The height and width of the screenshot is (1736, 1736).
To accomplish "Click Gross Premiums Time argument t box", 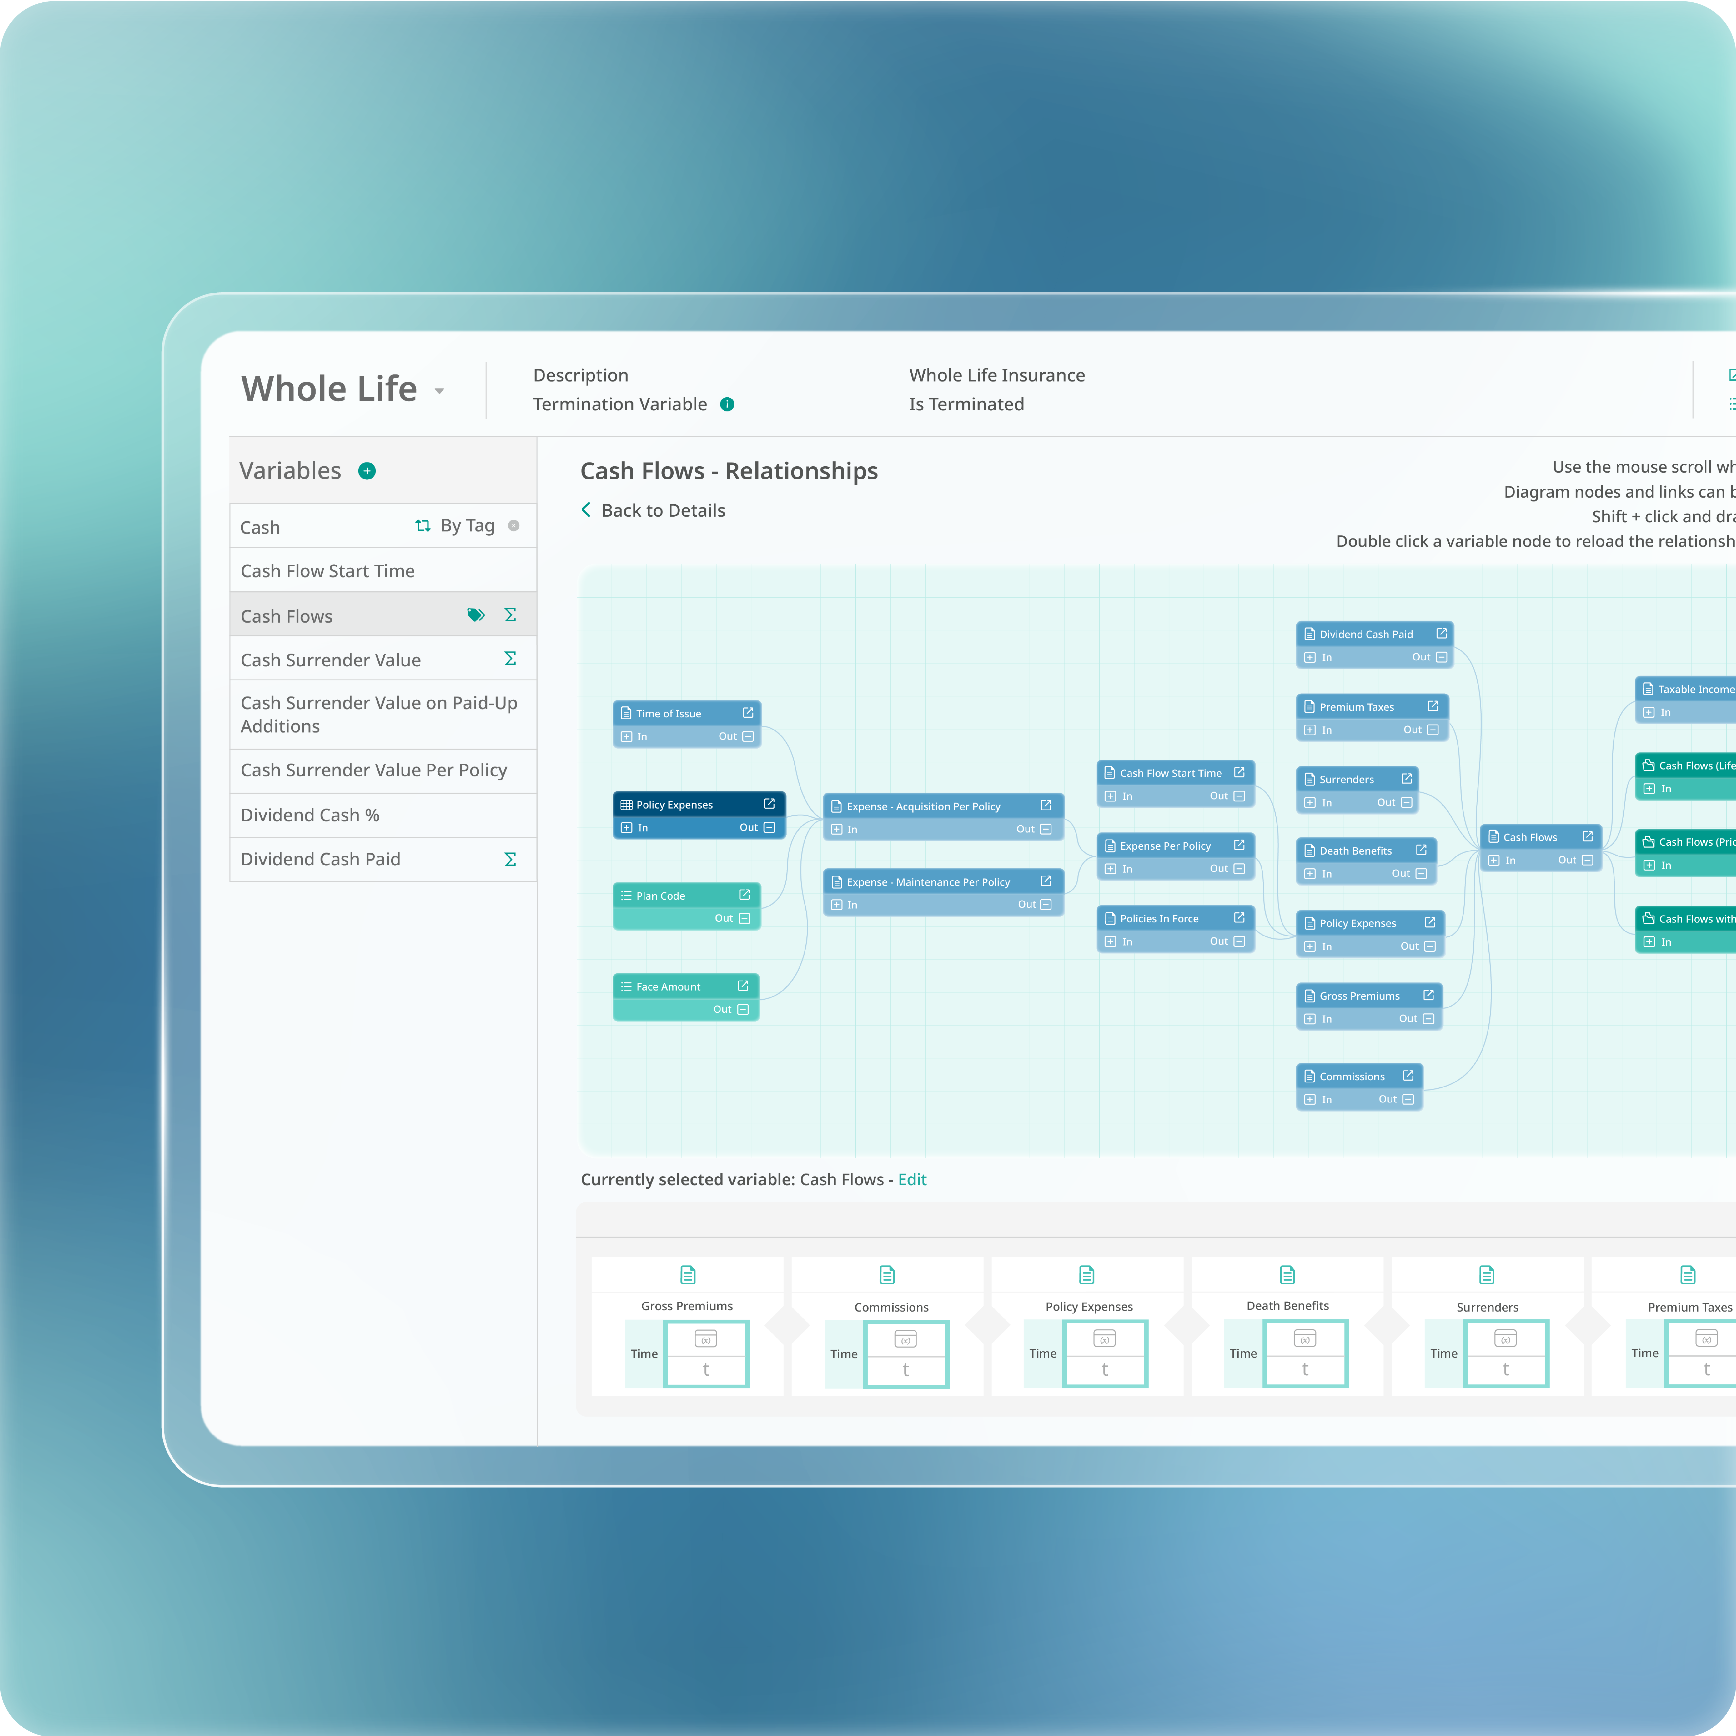I will pos(706,1370).
